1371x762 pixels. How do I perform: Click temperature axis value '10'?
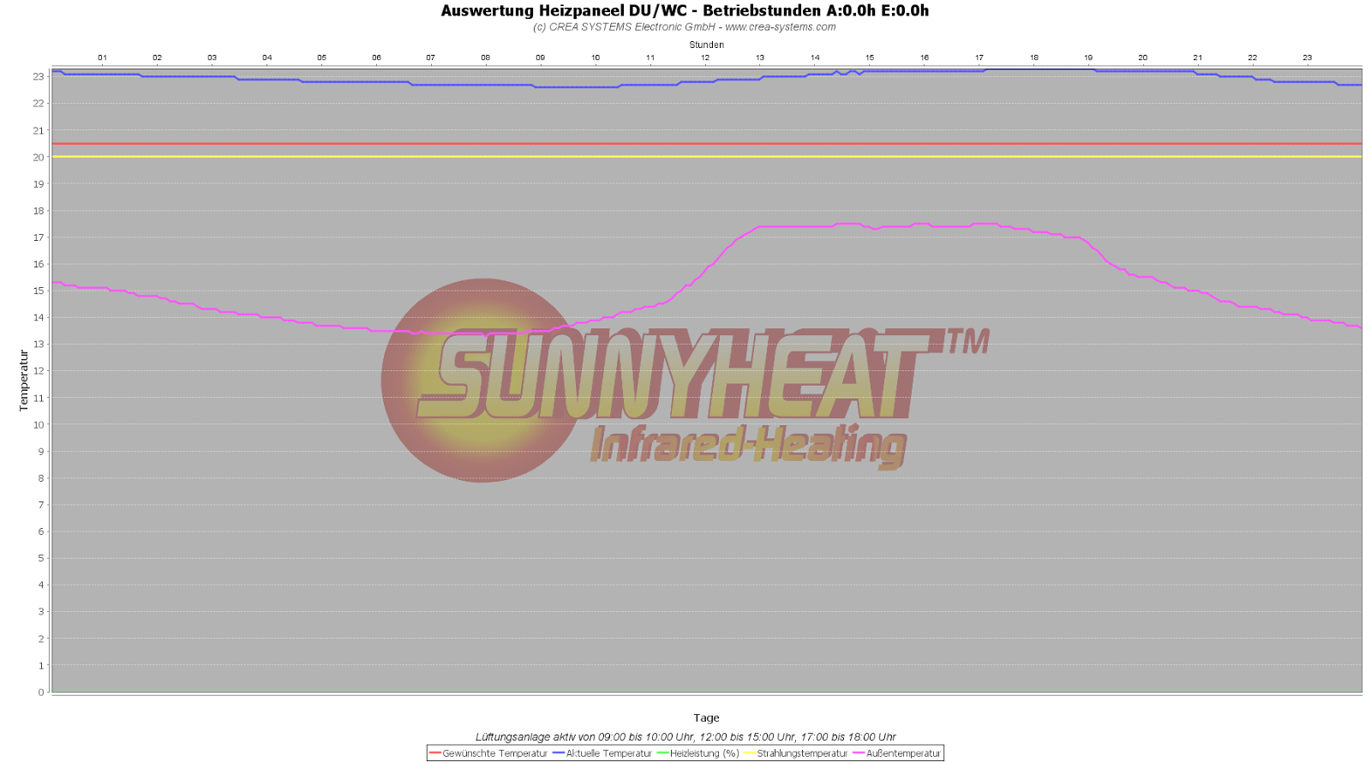[x=39, y=424]
